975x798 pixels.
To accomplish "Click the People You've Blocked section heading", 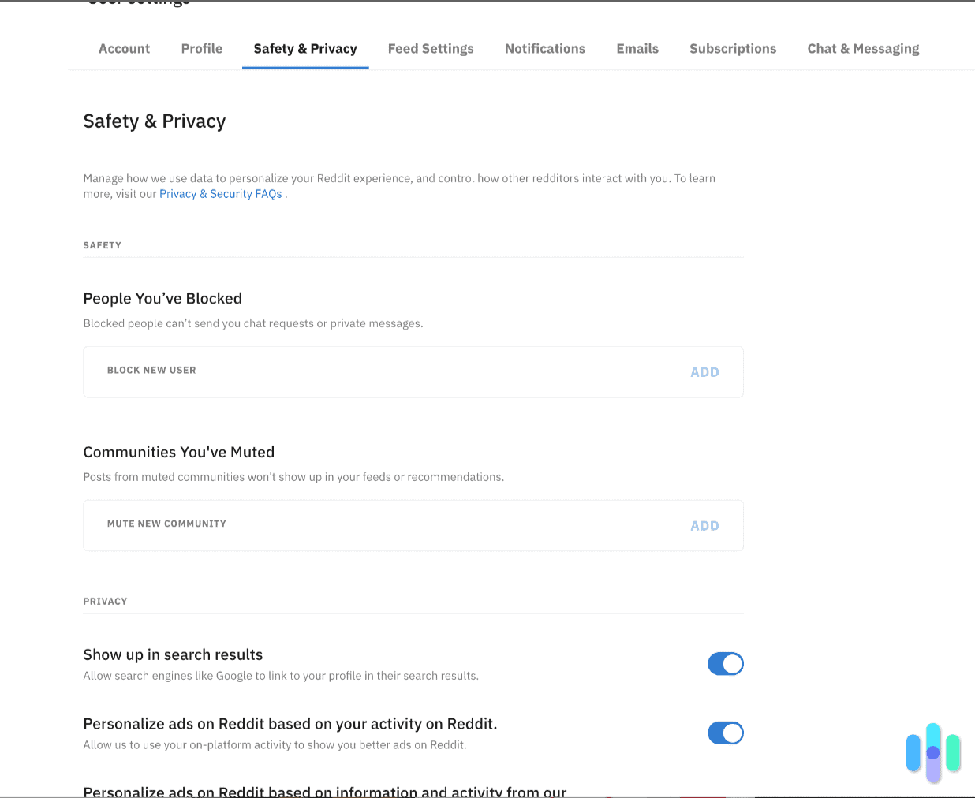I will [162, 298].
